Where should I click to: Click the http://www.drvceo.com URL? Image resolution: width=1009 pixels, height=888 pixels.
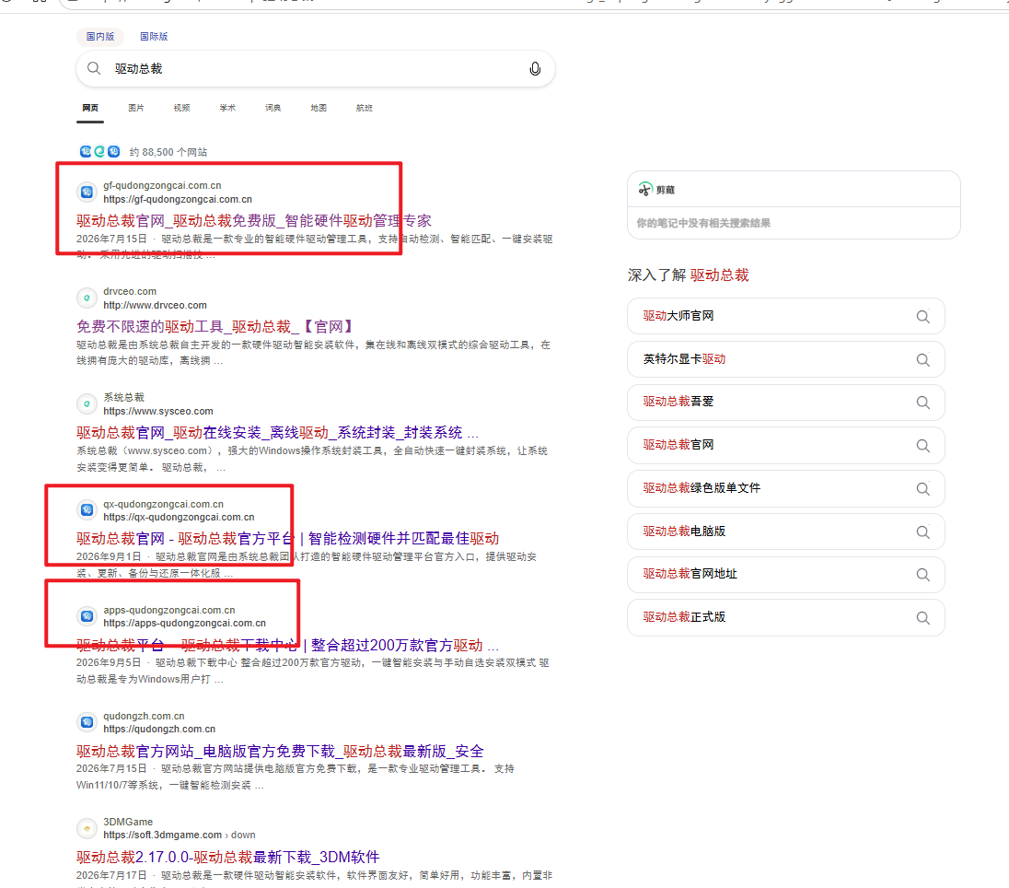155,305
